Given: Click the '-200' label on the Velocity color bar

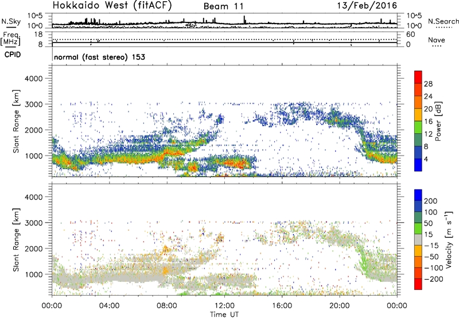Looking at the screenshot, I should pyautogui.click(x=433, y=279).
